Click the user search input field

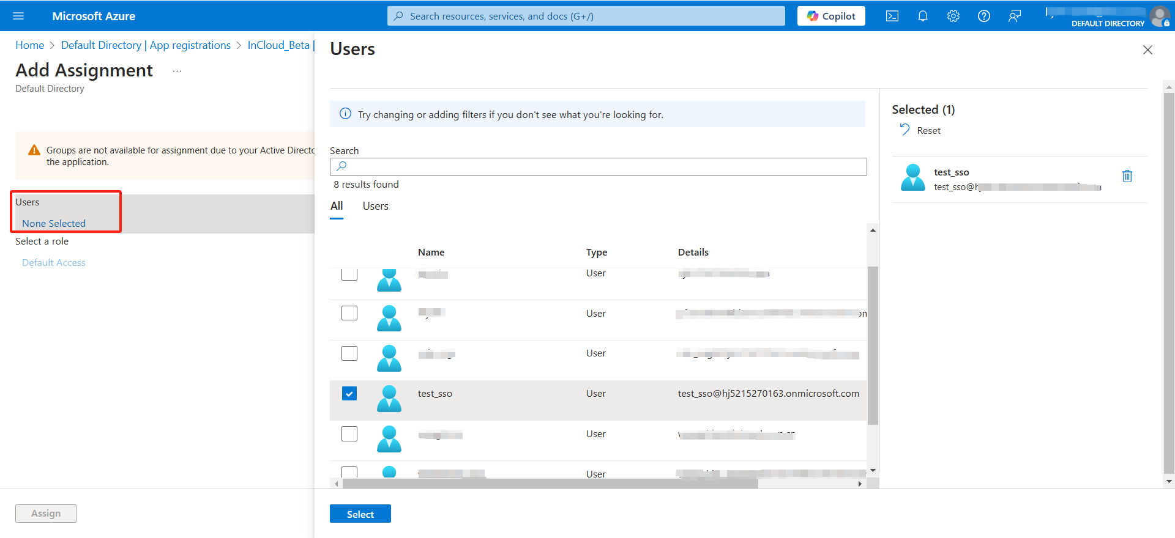point(598,166)
